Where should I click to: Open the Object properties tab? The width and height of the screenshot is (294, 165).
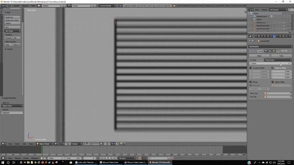point(268,36)
